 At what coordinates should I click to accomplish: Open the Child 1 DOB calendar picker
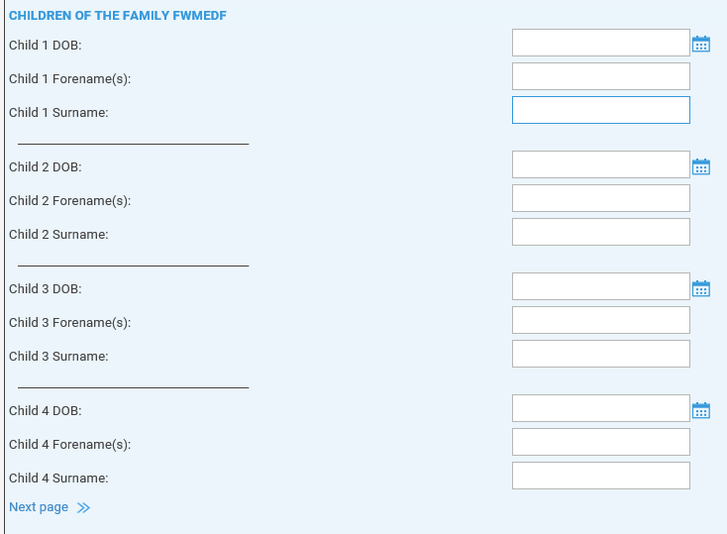coord(701,44)
